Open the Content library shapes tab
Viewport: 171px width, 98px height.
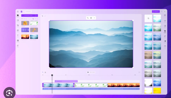pos(18,25)
